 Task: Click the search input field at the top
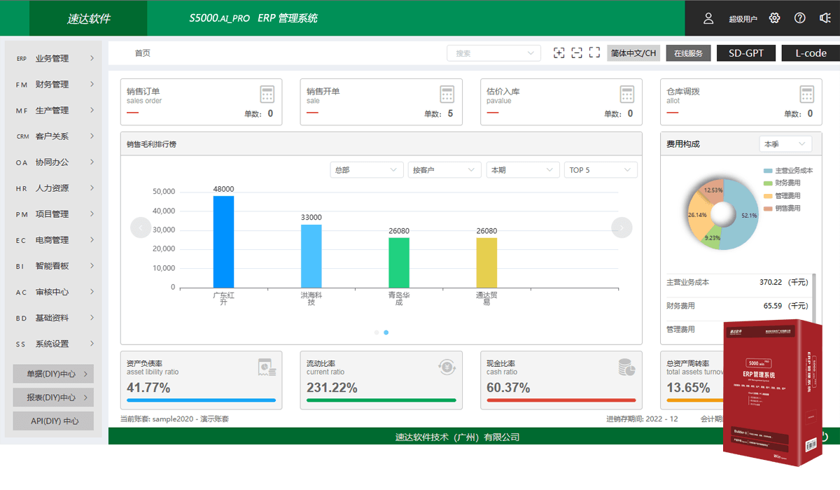pos(490,52)
